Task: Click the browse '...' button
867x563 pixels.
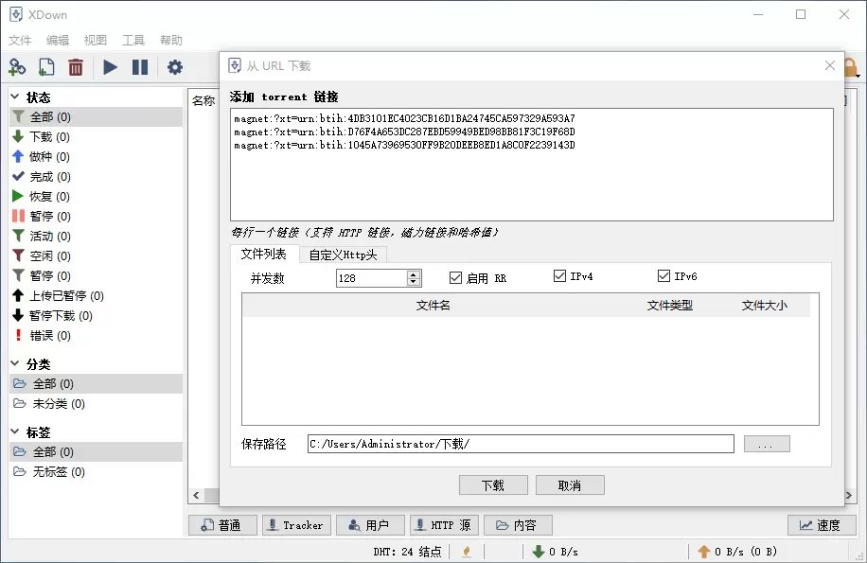Action: [x=767, y=444]
